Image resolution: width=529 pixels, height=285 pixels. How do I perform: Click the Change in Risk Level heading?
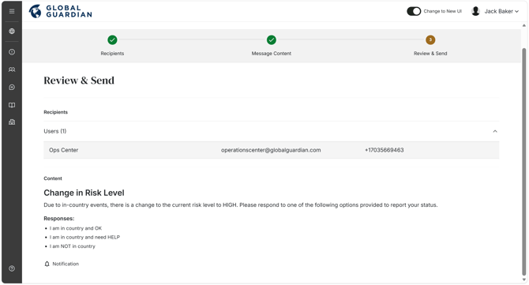point(84,193)
